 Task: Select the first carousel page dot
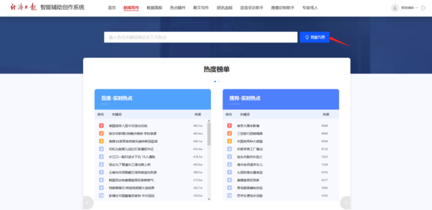[215, 81]
